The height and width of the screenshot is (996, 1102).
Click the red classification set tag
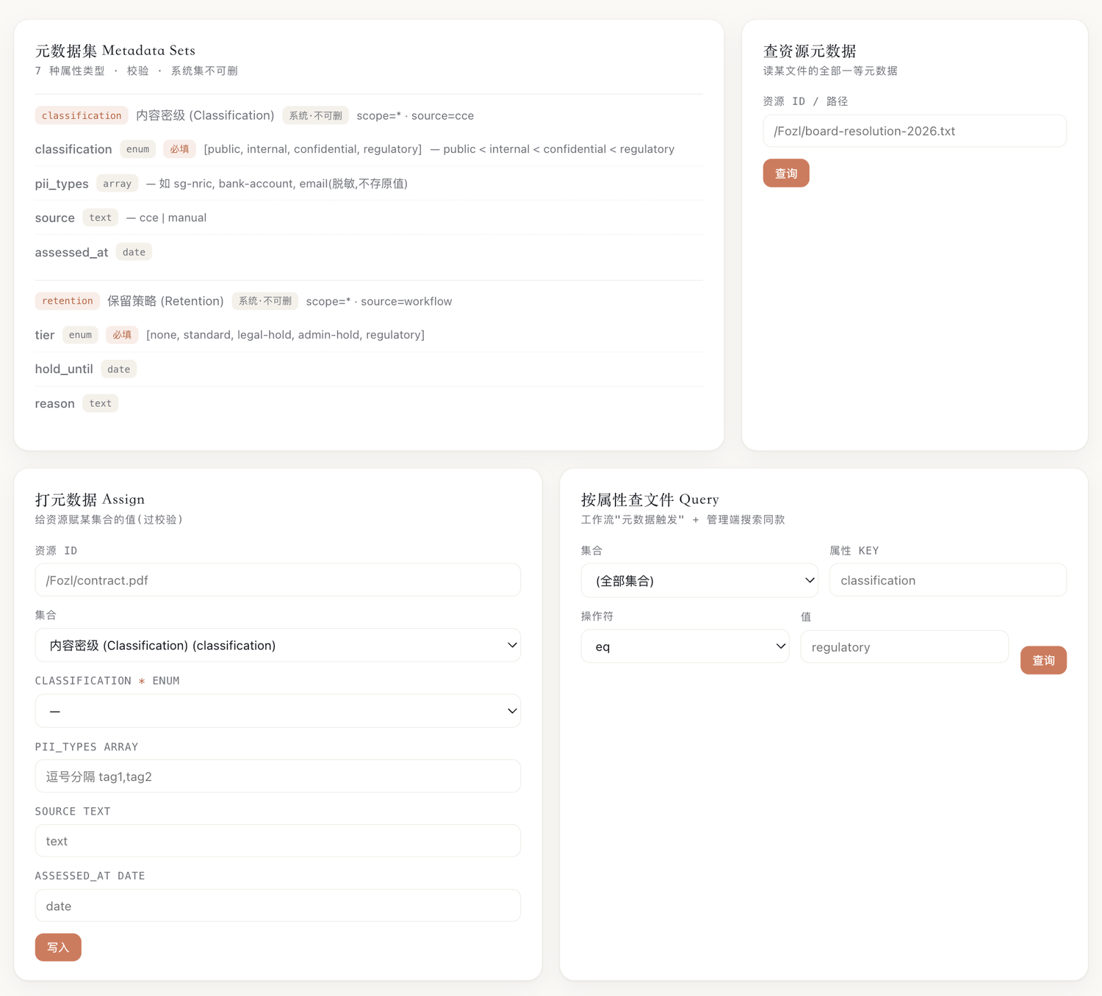pos(82,115)
